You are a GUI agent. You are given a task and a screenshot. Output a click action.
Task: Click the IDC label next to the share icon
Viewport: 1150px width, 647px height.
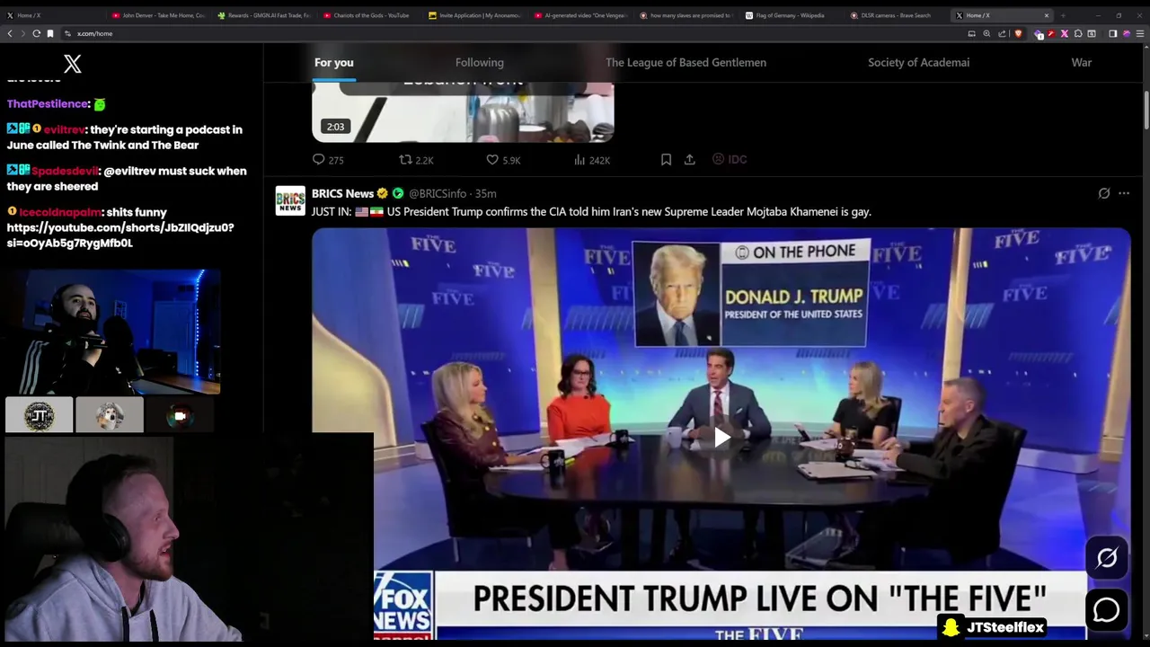coord(730,159)
